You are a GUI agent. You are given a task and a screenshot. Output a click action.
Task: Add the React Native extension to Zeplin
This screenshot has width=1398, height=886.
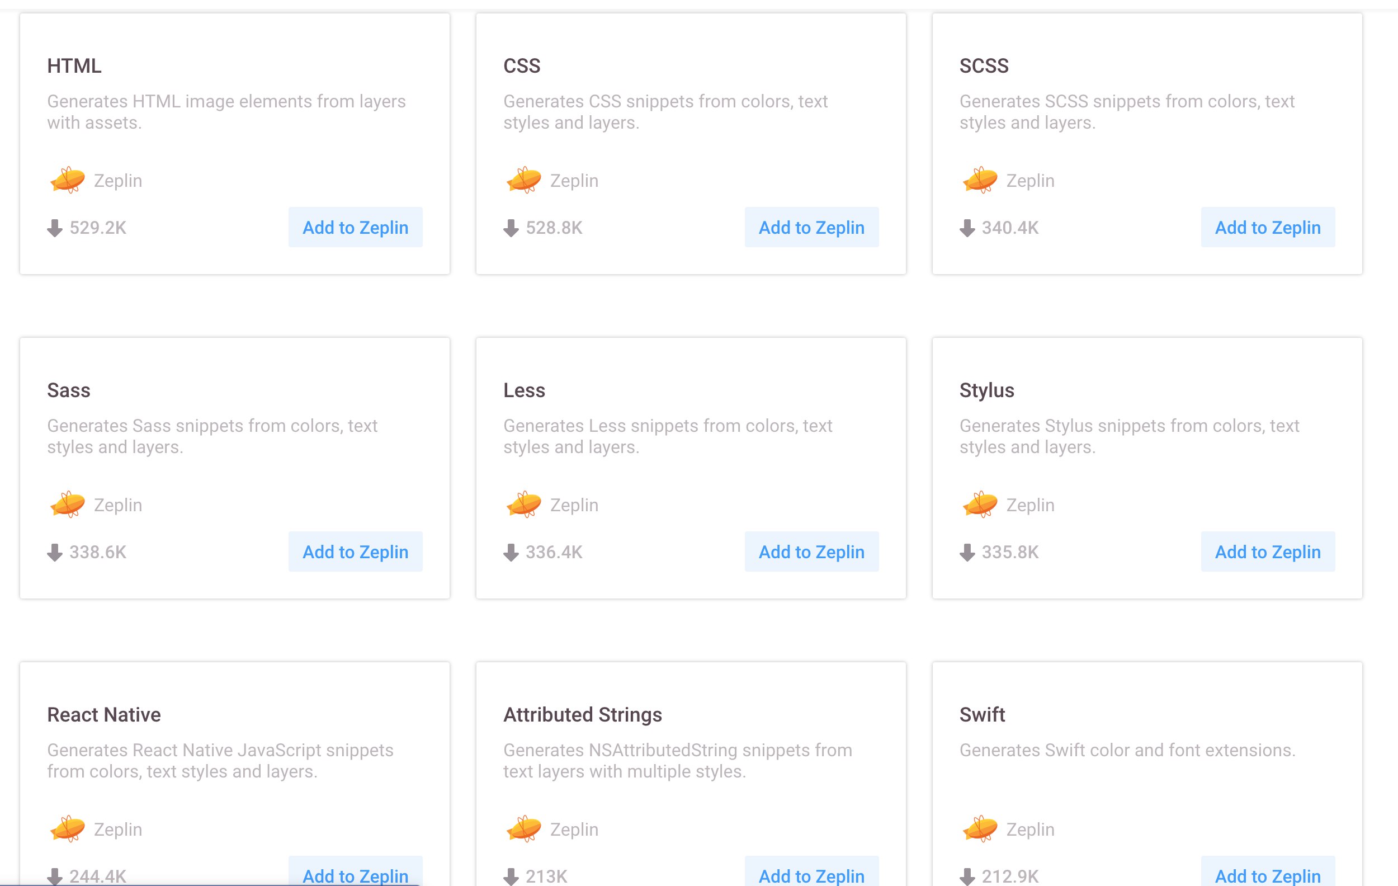pyautogui.click(x=355, y=872)
